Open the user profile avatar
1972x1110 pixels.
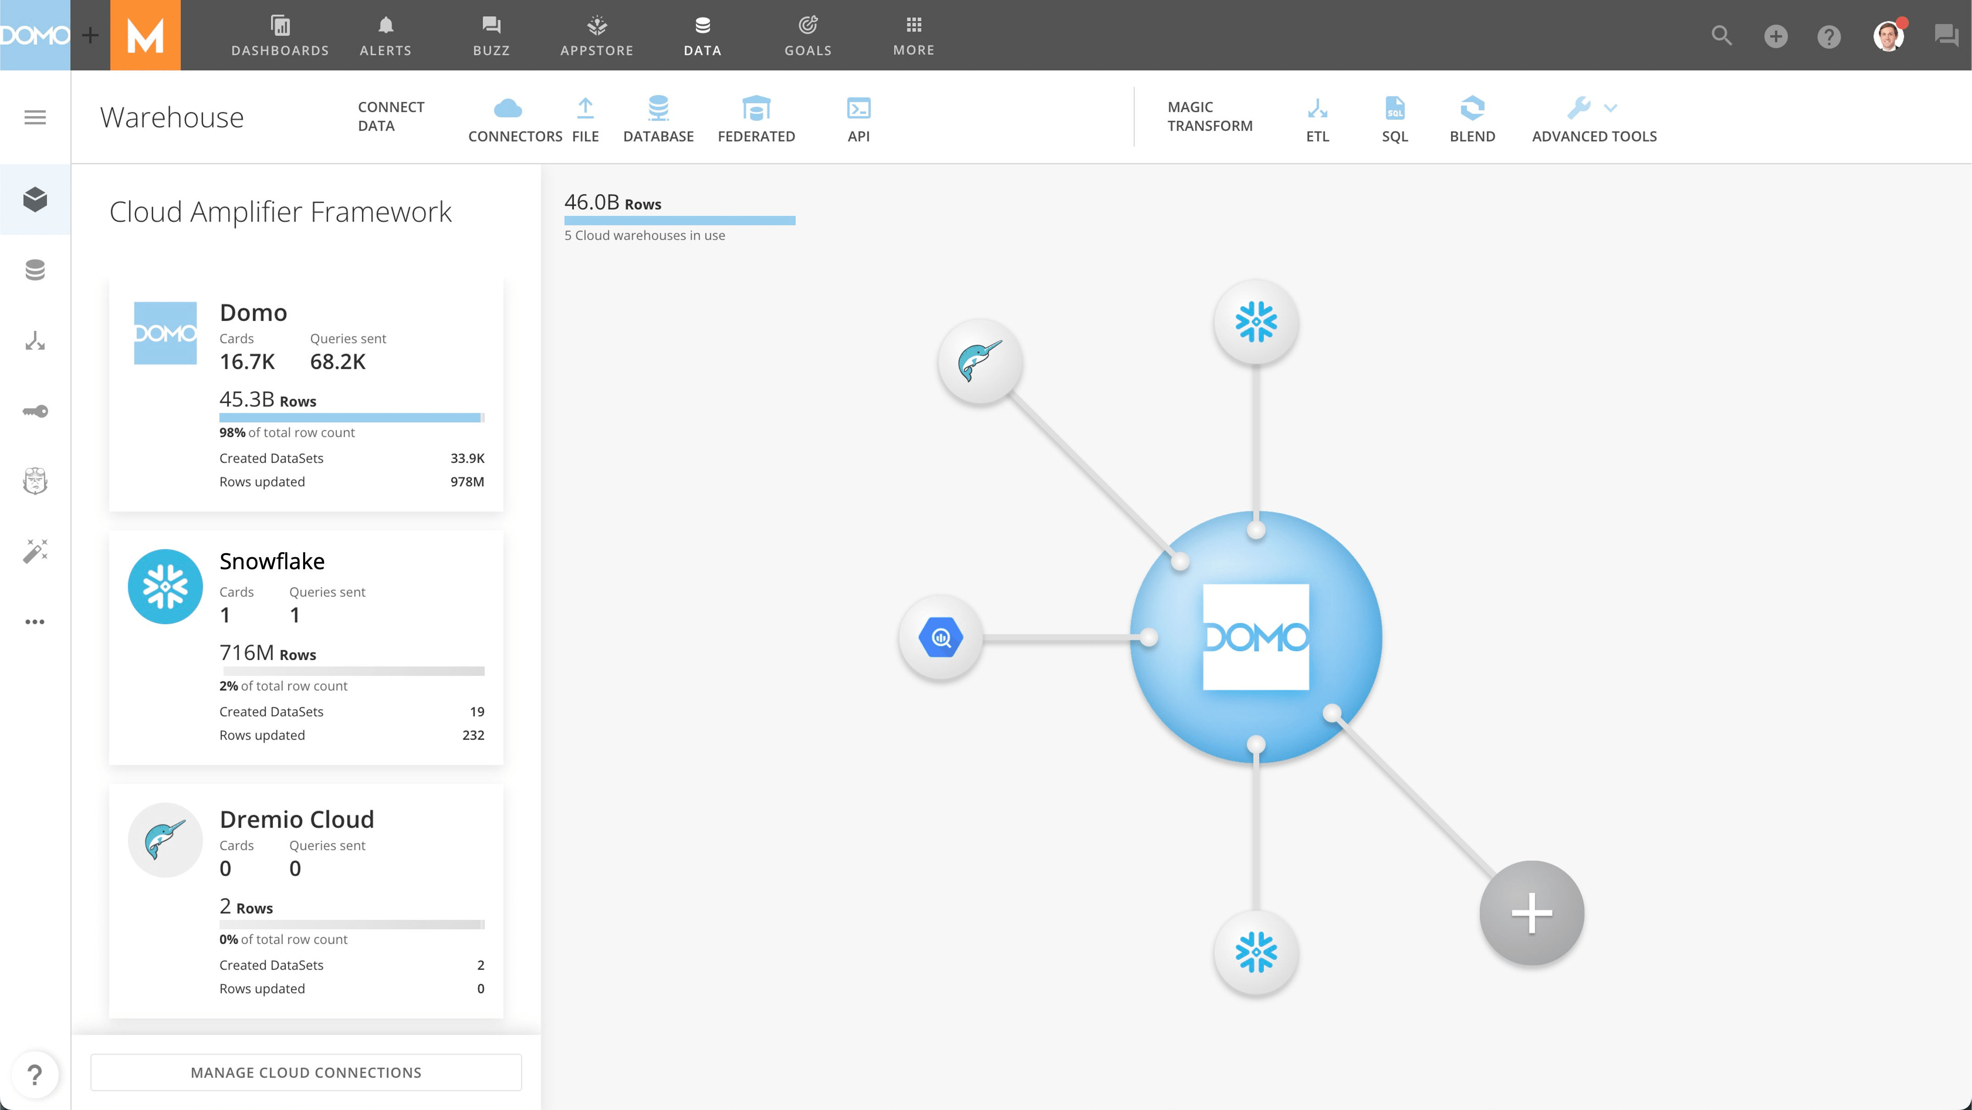pos(1888,35)
